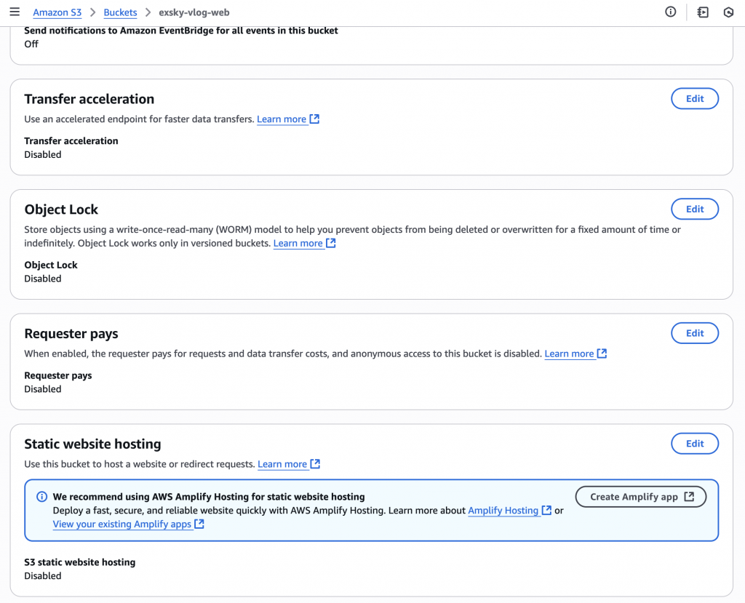Viewport: 745px width, 603px height.
Task: Open the hamburger navigation menu
Action: coord(15,12)
